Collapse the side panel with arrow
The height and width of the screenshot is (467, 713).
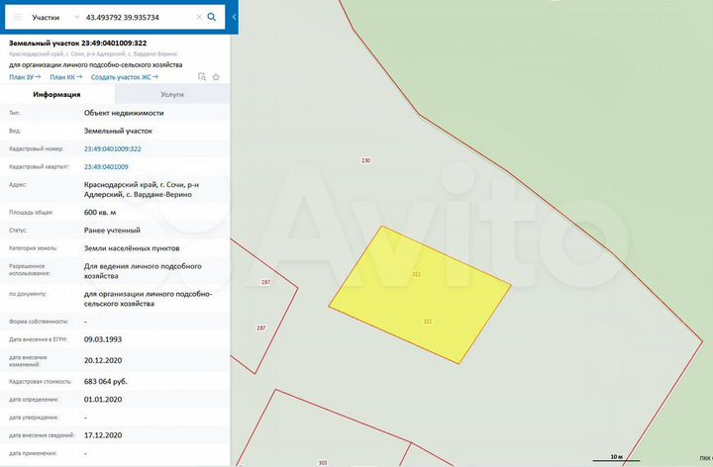tap(234, 18)
